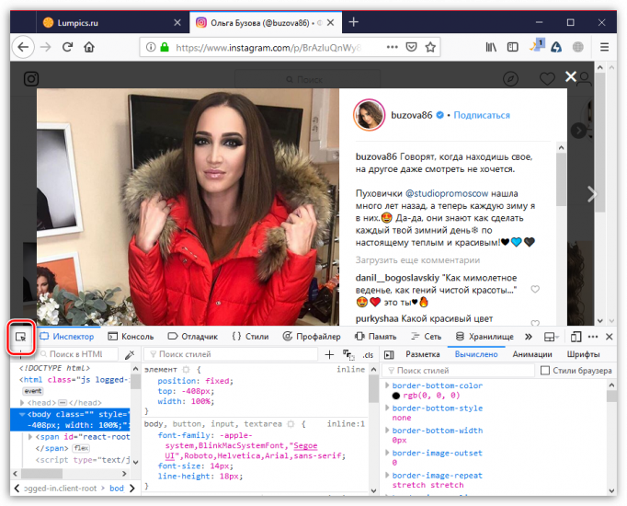
Task: Enable the browser styles checkbox
Action: pos(545,371)
